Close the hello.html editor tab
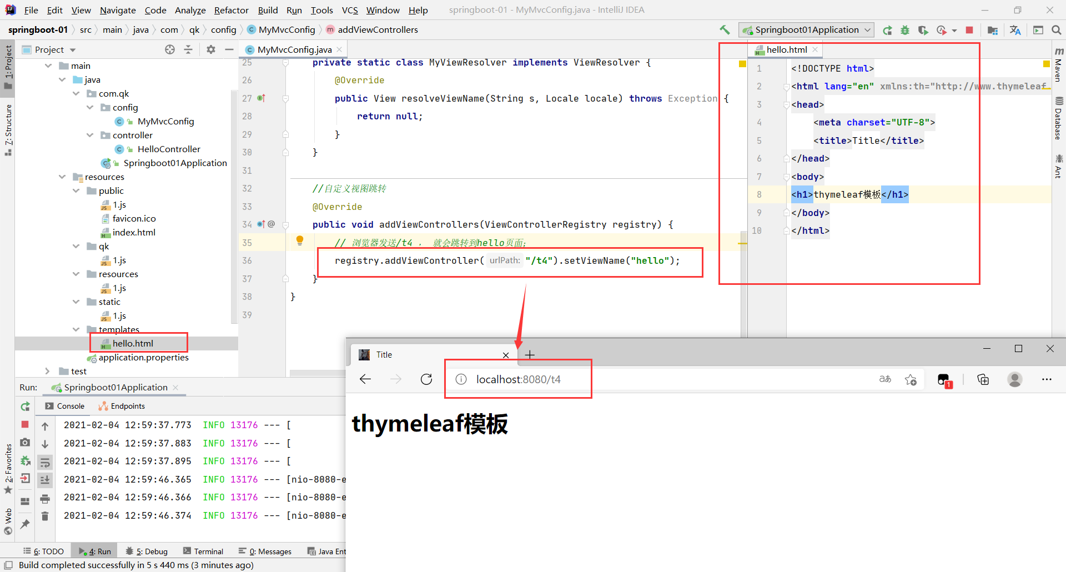Screen dimensions: 1066x572 815,49
